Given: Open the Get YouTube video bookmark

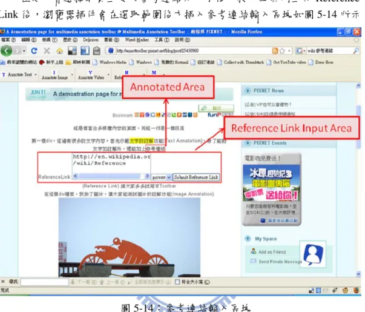Looking at the screenshot, I should pyautogui.click(x=286, y=62).
